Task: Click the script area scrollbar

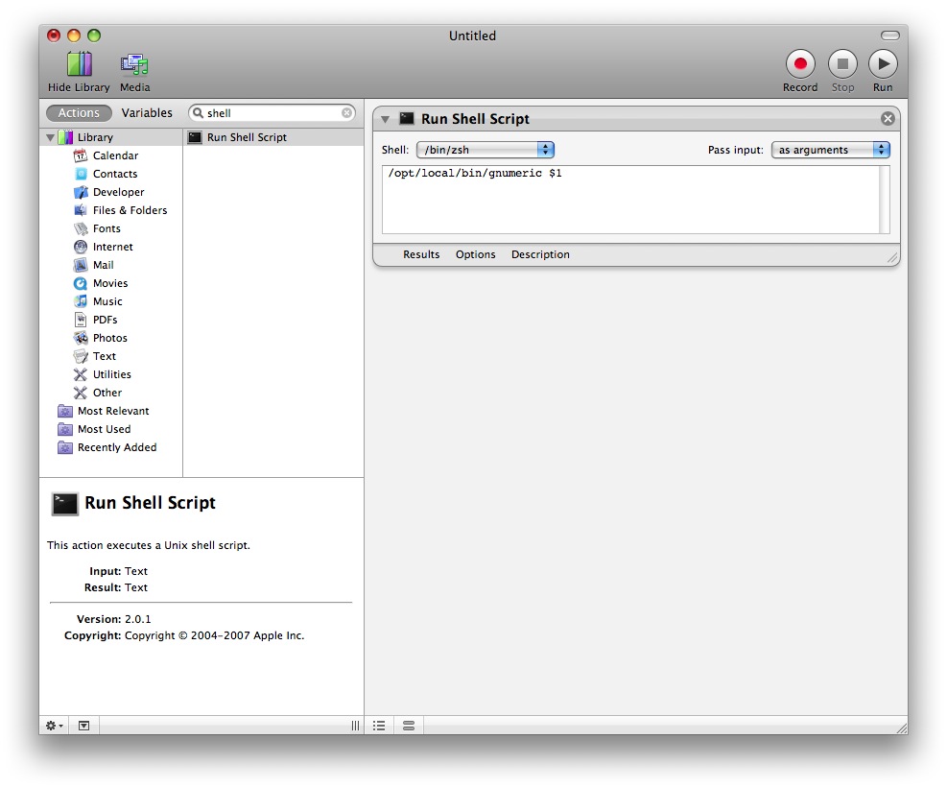Action: tap(885, 200)
